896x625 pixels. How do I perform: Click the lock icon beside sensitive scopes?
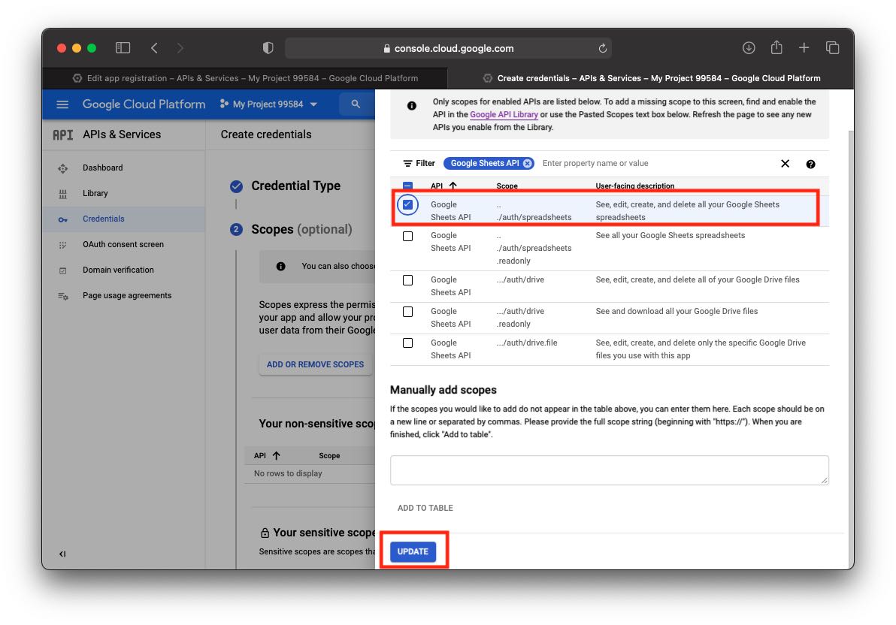(265, 533)
